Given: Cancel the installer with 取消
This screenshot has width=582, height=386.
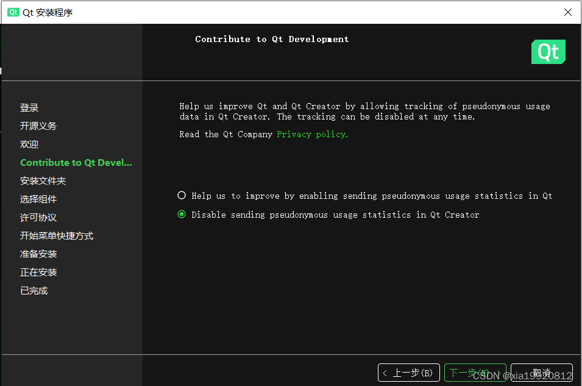Looking at the screenshot, I should 542,373.
